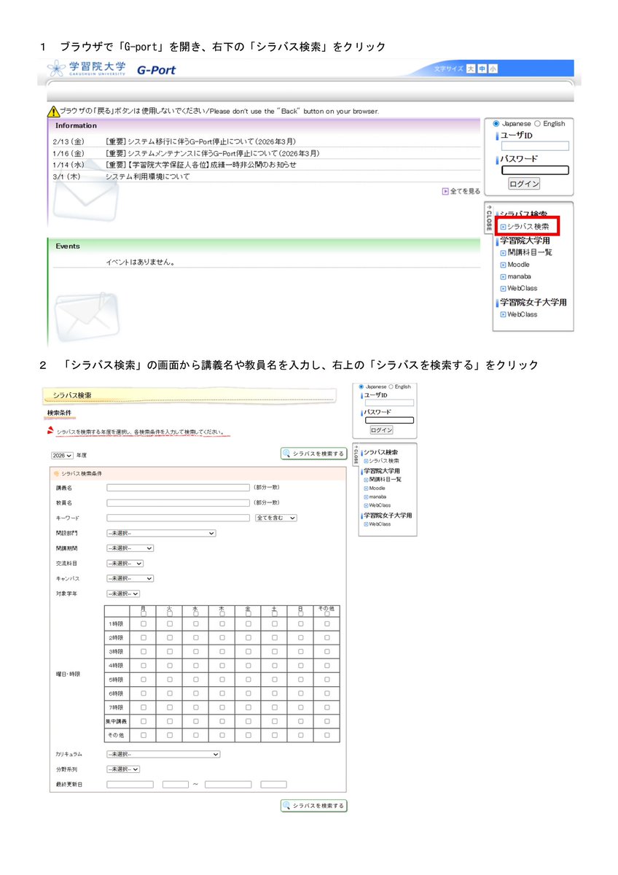This screenshot has height=875, width=618.
Task: Open Moodle in syllabus search page sidebar
Action: click(x=377, y=488)
